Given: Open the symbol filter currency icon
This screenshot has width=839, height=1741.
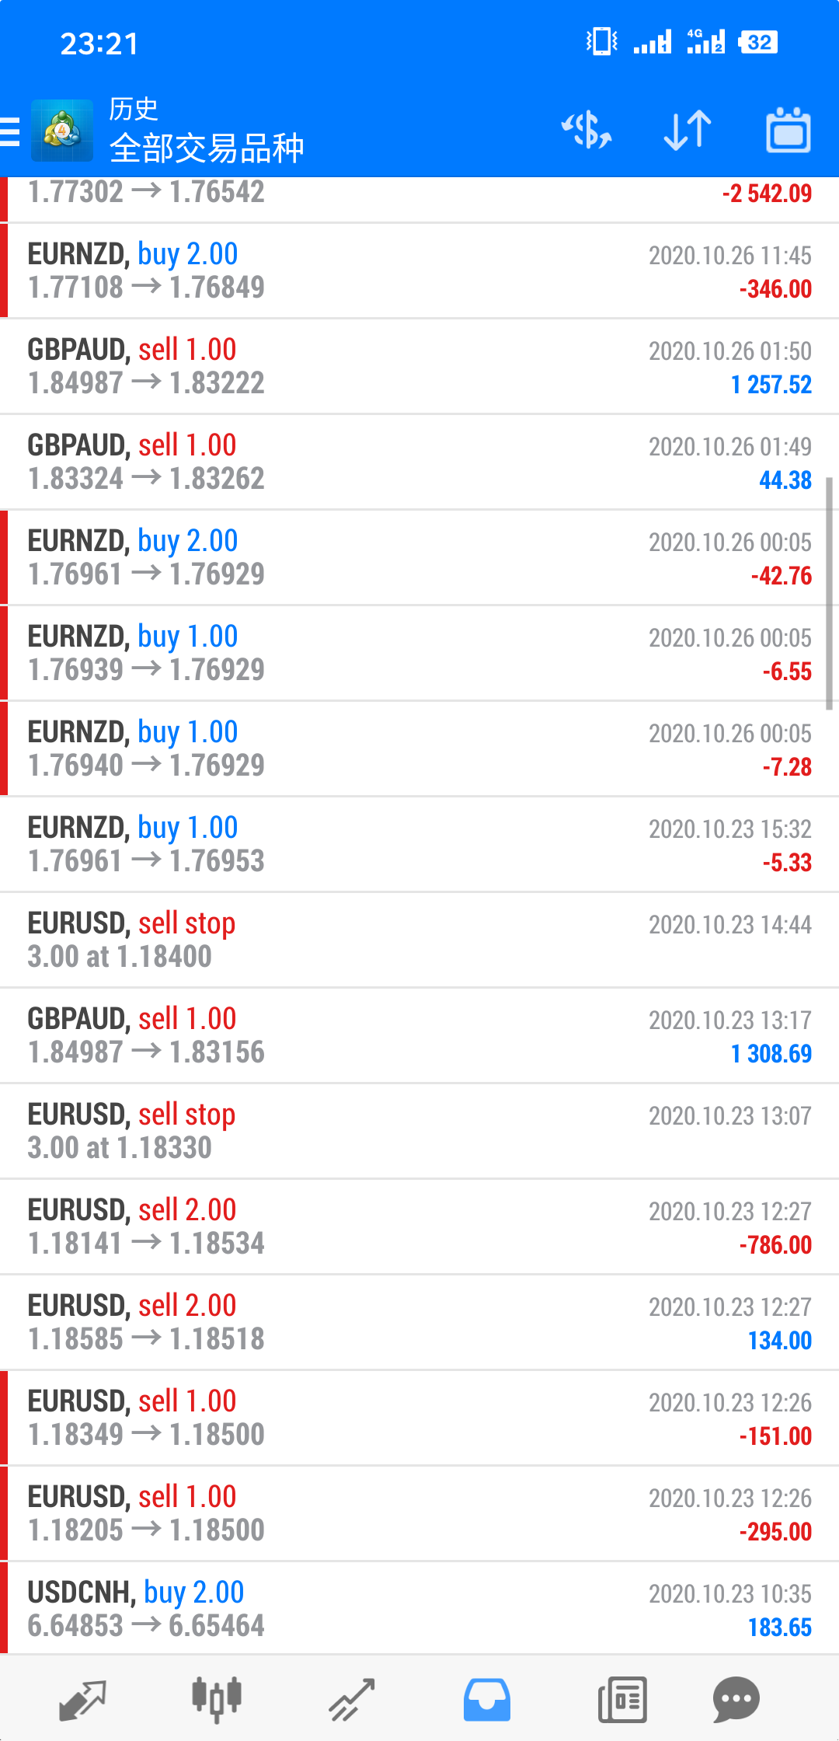Looking at the screenshot, I should (x=587, y=130).
